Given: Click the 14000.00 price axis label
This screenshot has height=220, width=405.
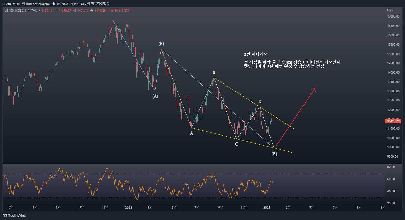Looking at the screenshot, I should click(x=393, y=73).
